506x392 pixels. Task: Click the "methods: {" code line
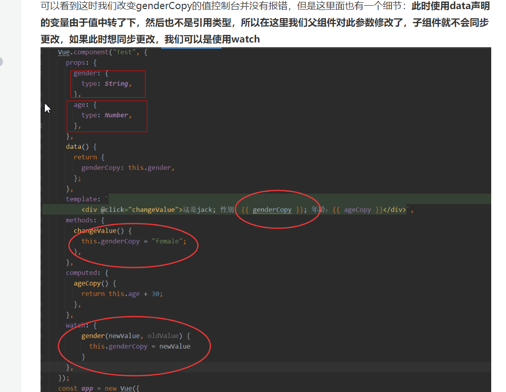click(85, 220)
